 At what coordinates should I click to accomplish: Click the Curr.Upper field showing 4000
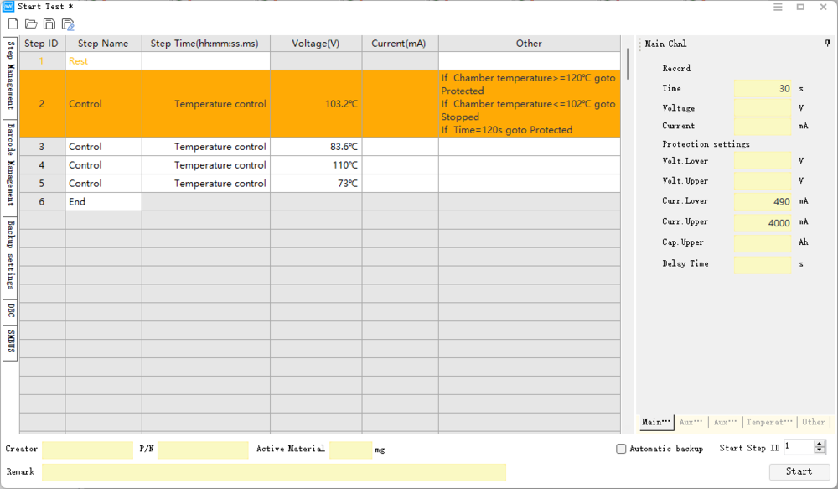coord(762,222)
